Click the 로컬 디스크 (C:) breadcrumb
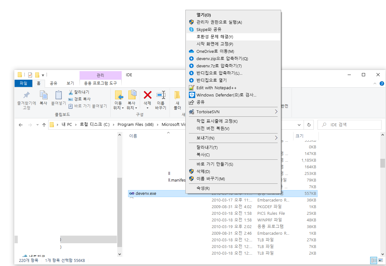Image resolution: width=386 pixels, height=266 pixels. 95,125
